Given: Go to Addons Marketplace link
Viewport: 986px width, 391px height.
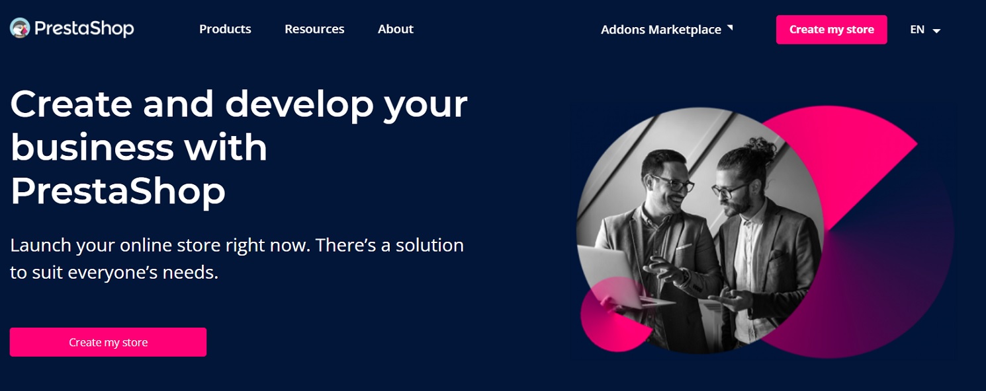Looking at the screenshot, I should coord(660,30).
